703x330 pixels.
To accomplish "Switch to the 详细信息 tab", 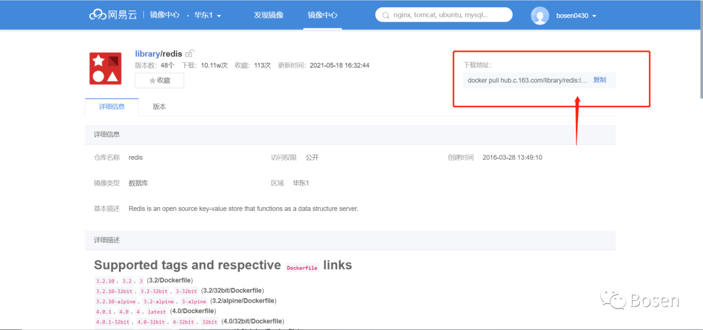I will pyautogui.click(x=112, y=107).
